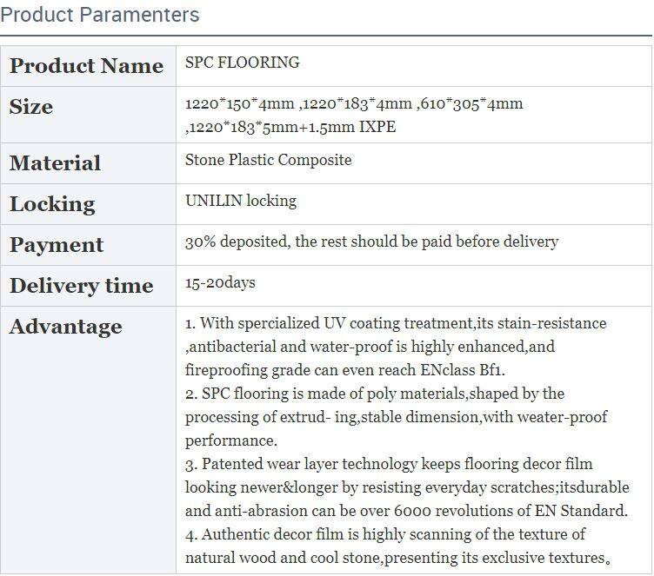Click the 1220*150*4mm size entry
The height and width of the screenshot is (576, 654).
click(240, 104)
